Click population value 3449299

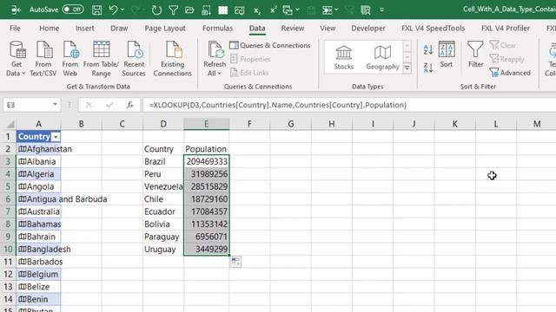coord(207,250)
